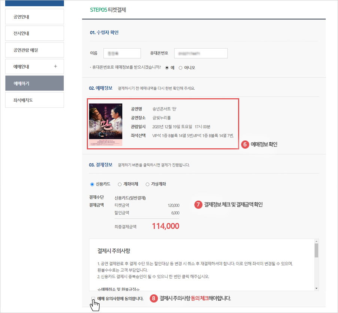Click the 휴대폰번호 phone number input field

pos(201,53)
